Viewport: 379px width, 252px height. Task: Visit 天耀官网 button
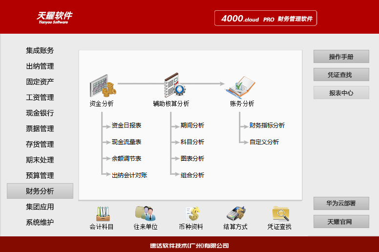pyautogui.click(x=341, y=222)
